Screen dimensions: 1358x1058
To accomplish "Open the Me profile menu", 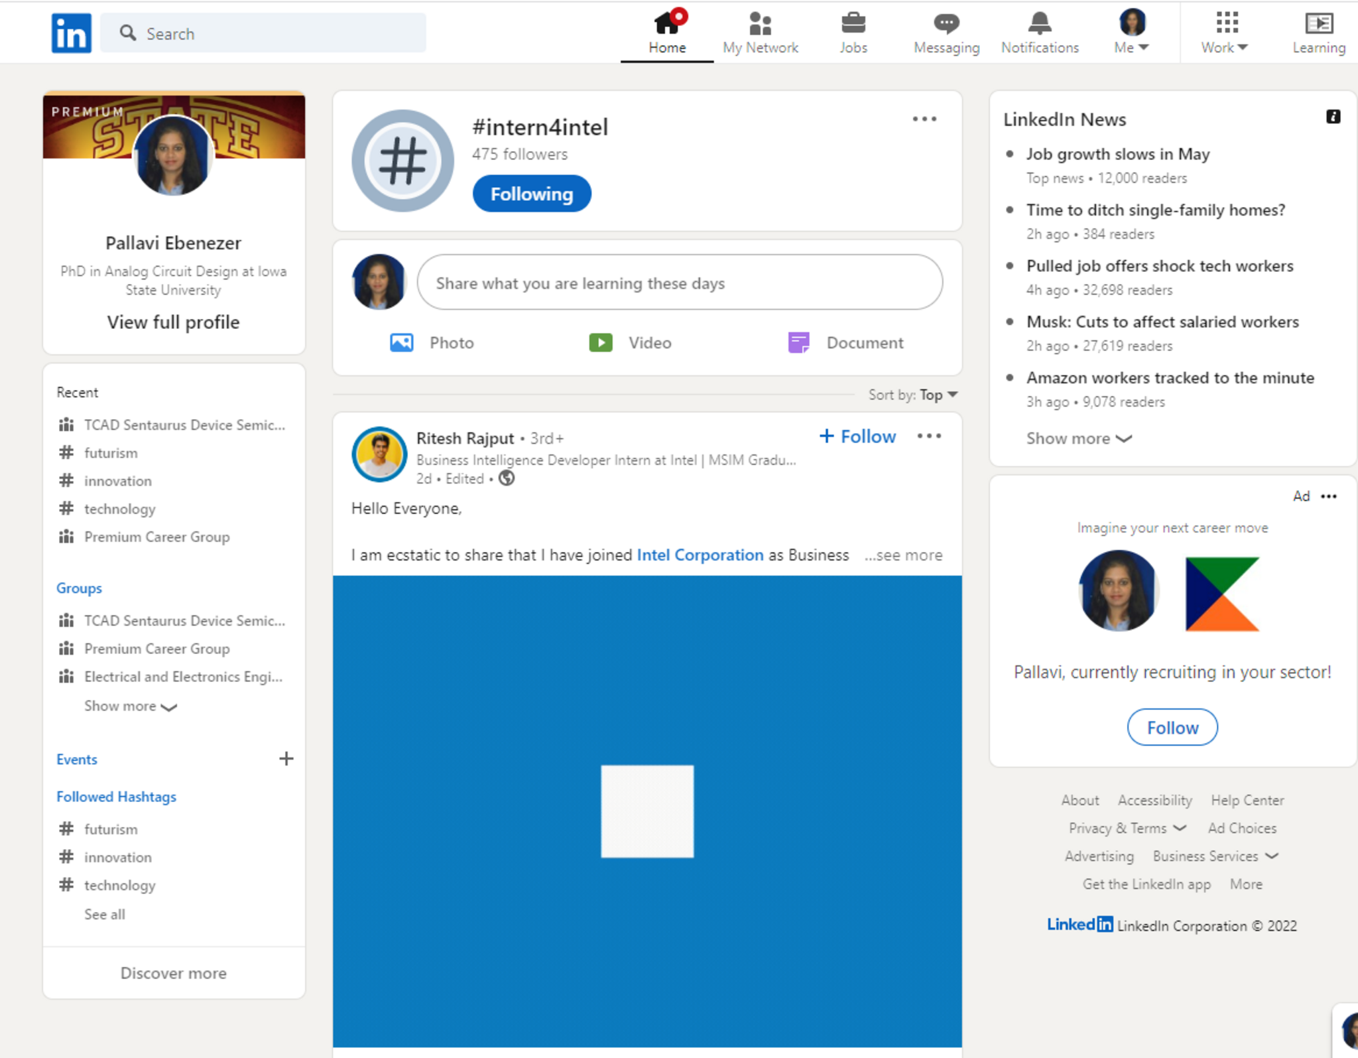I will 1131,33.
